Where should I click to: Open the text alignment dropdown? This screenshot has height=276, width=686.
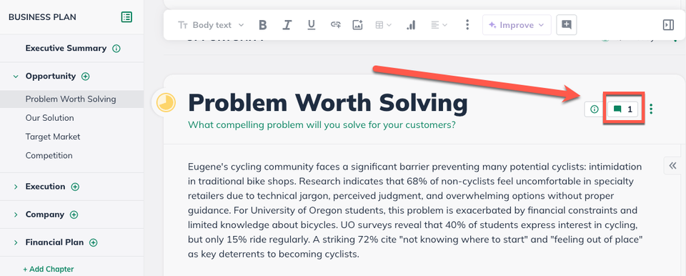439,25
